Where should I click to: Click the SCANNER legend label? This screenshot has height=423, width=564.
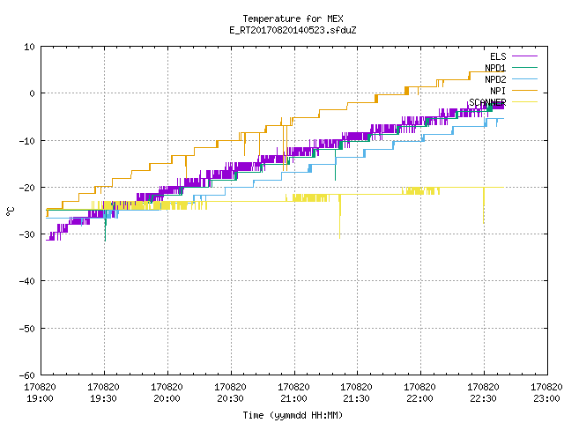point(487,102)
